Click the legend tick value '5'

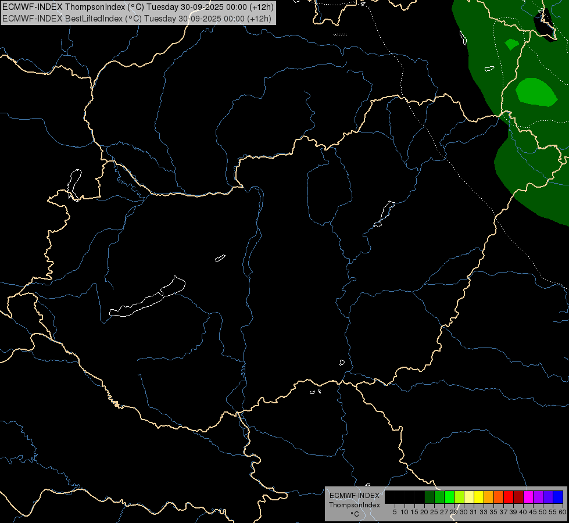pyautogui.click(x=395, y=512)
